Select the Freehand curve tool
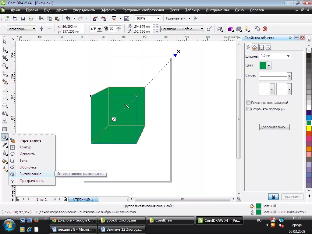Image resolution: width=312 pixels, height=234 pixels. [x=5, y=74]
